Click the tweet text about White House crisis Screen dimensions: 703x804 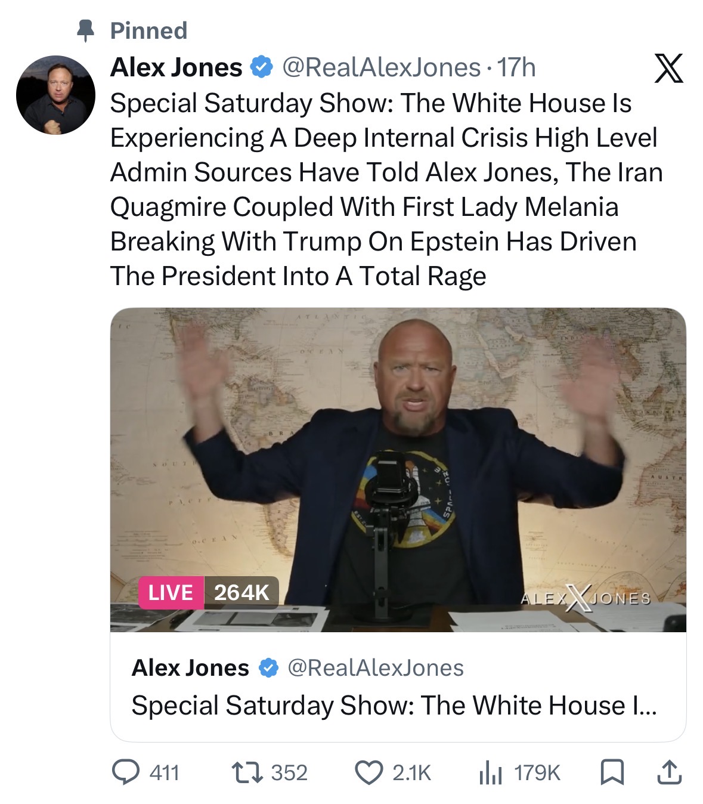point(386,190)
